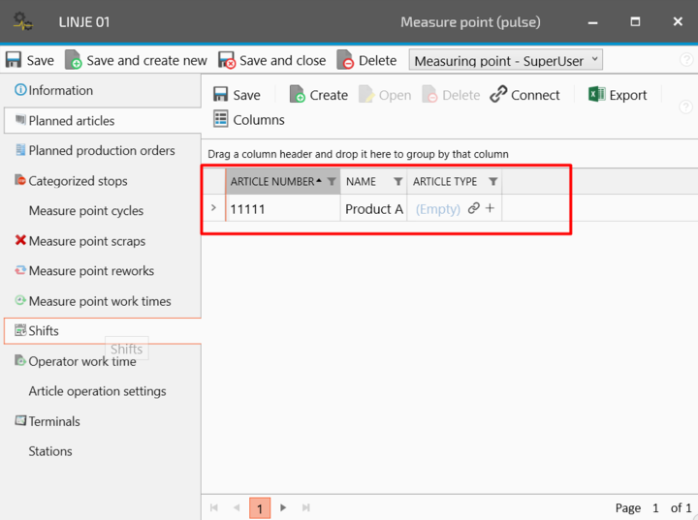Open the Measuring point - SuperUser dropdown

pyautogui.click(x=506, y=60)
